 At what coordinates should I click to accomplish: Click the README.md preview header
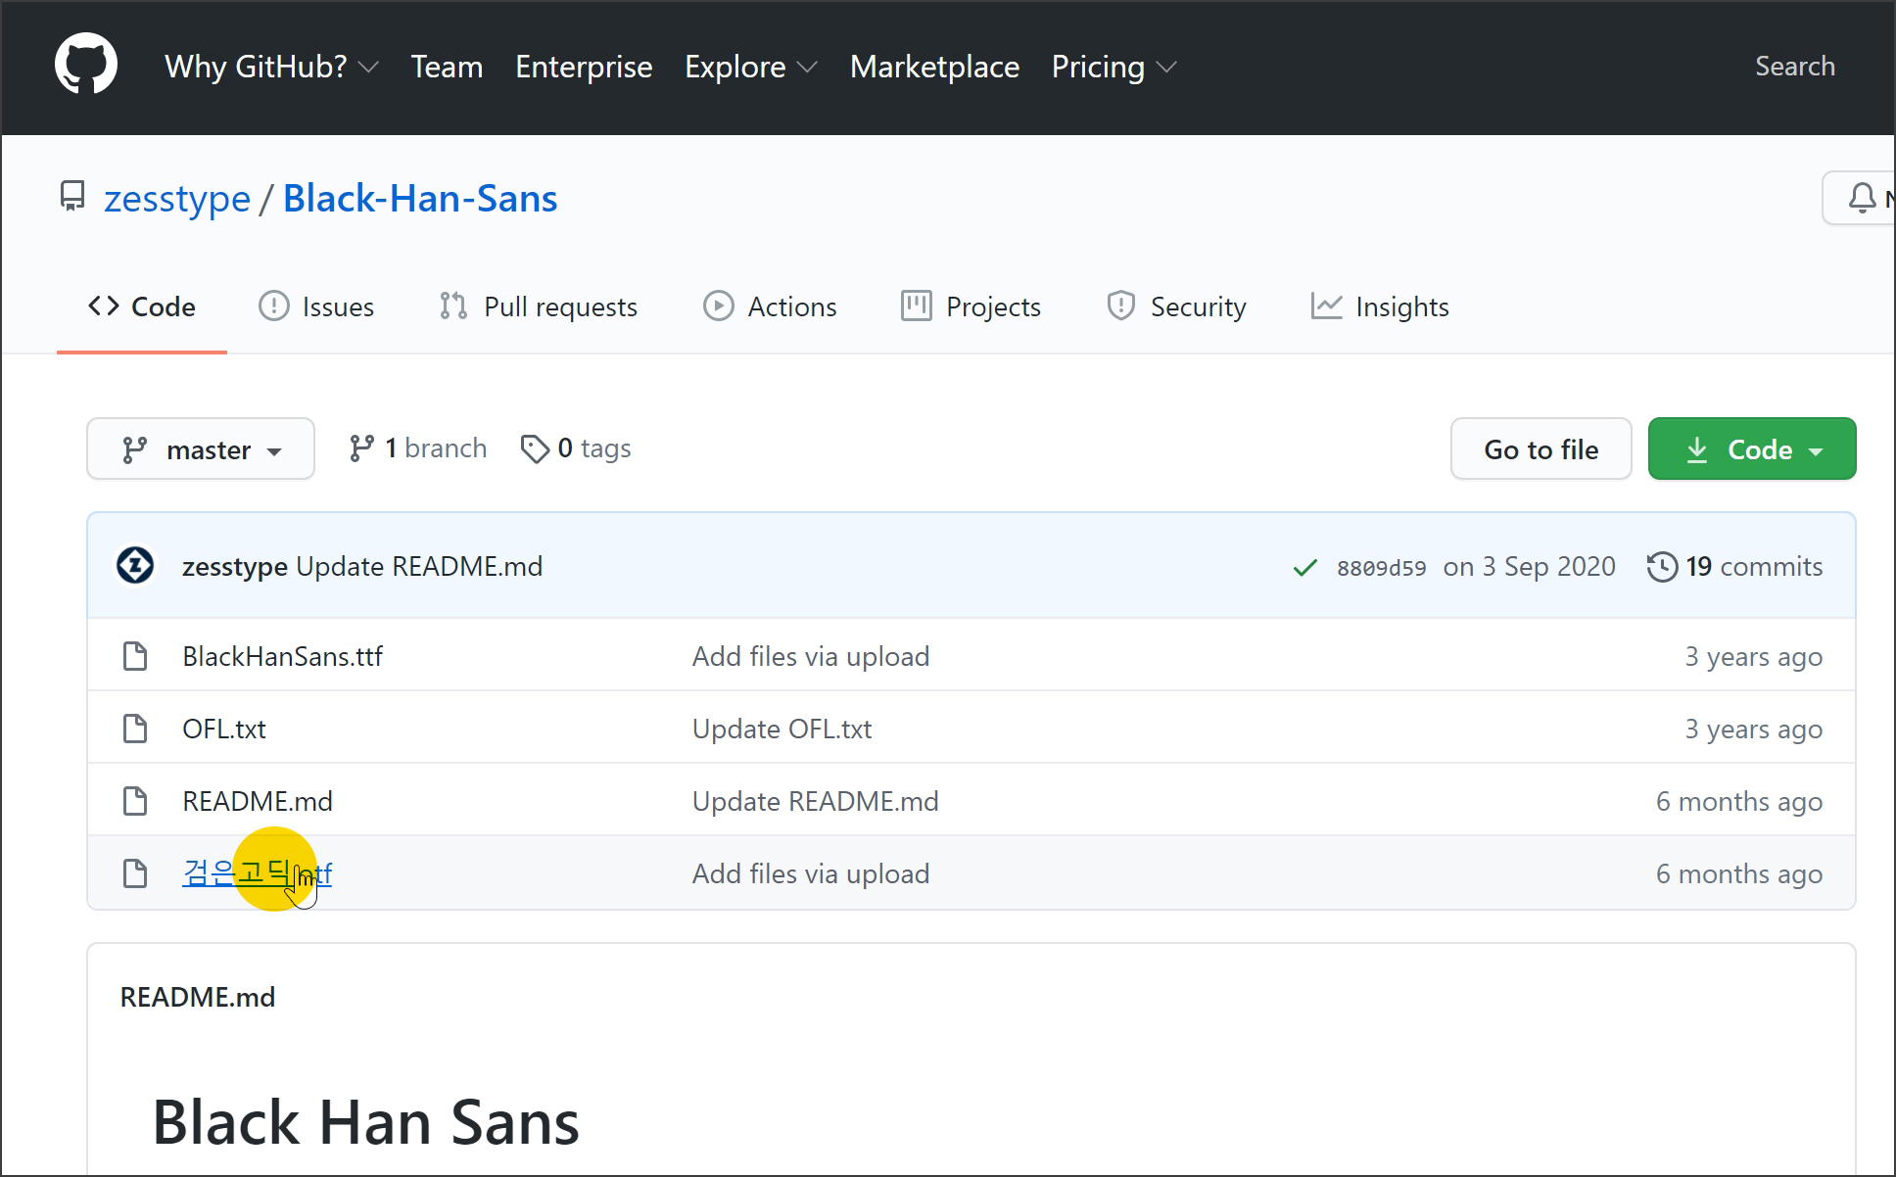click(x=198, y=997)
